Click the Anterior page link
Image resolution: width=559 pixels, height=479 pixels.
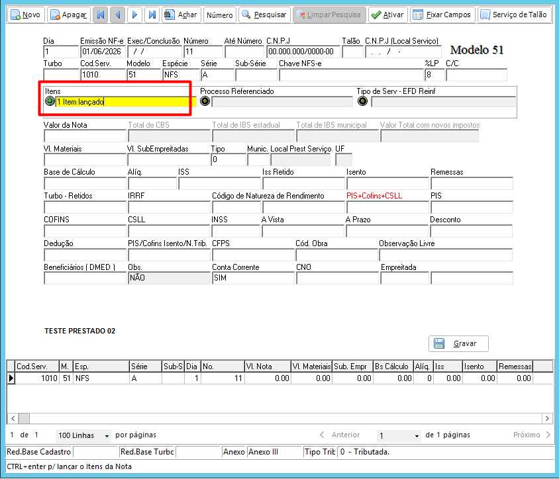click(340, 435)
